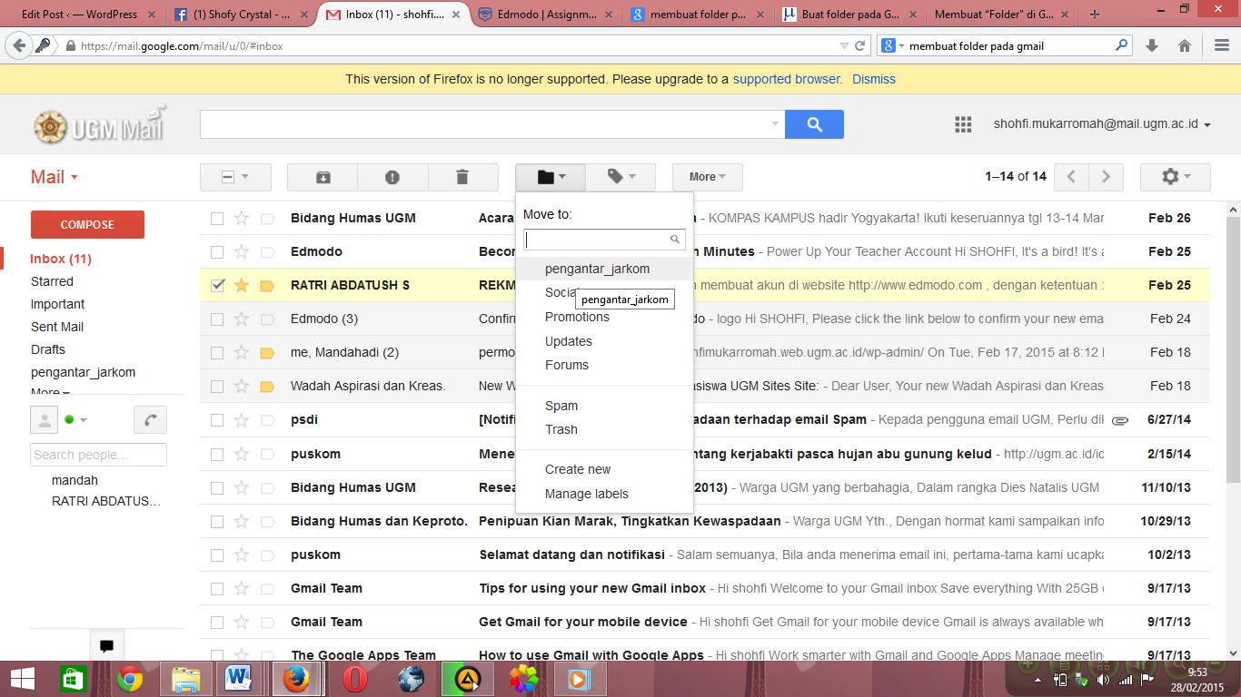Star the Bidang Humas UGM Feb 26 email
This screenshot has width=1241, height=697.
click(x=241, y=218)
